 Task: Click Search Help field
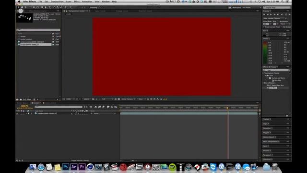277,8
